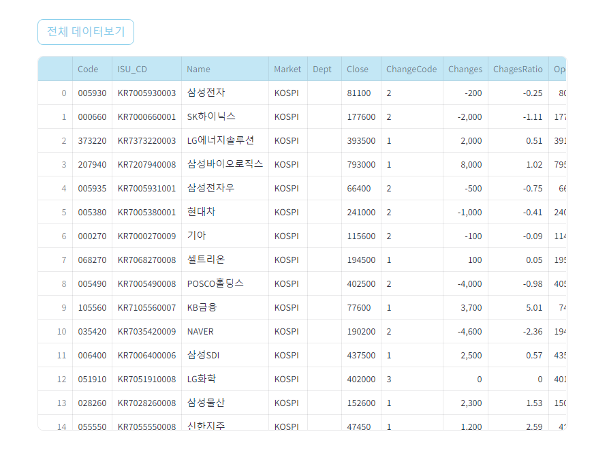Click ISU_CD cell KR7005490008
The width and height of the screenshot is (609, 449).
click(147, 284)
